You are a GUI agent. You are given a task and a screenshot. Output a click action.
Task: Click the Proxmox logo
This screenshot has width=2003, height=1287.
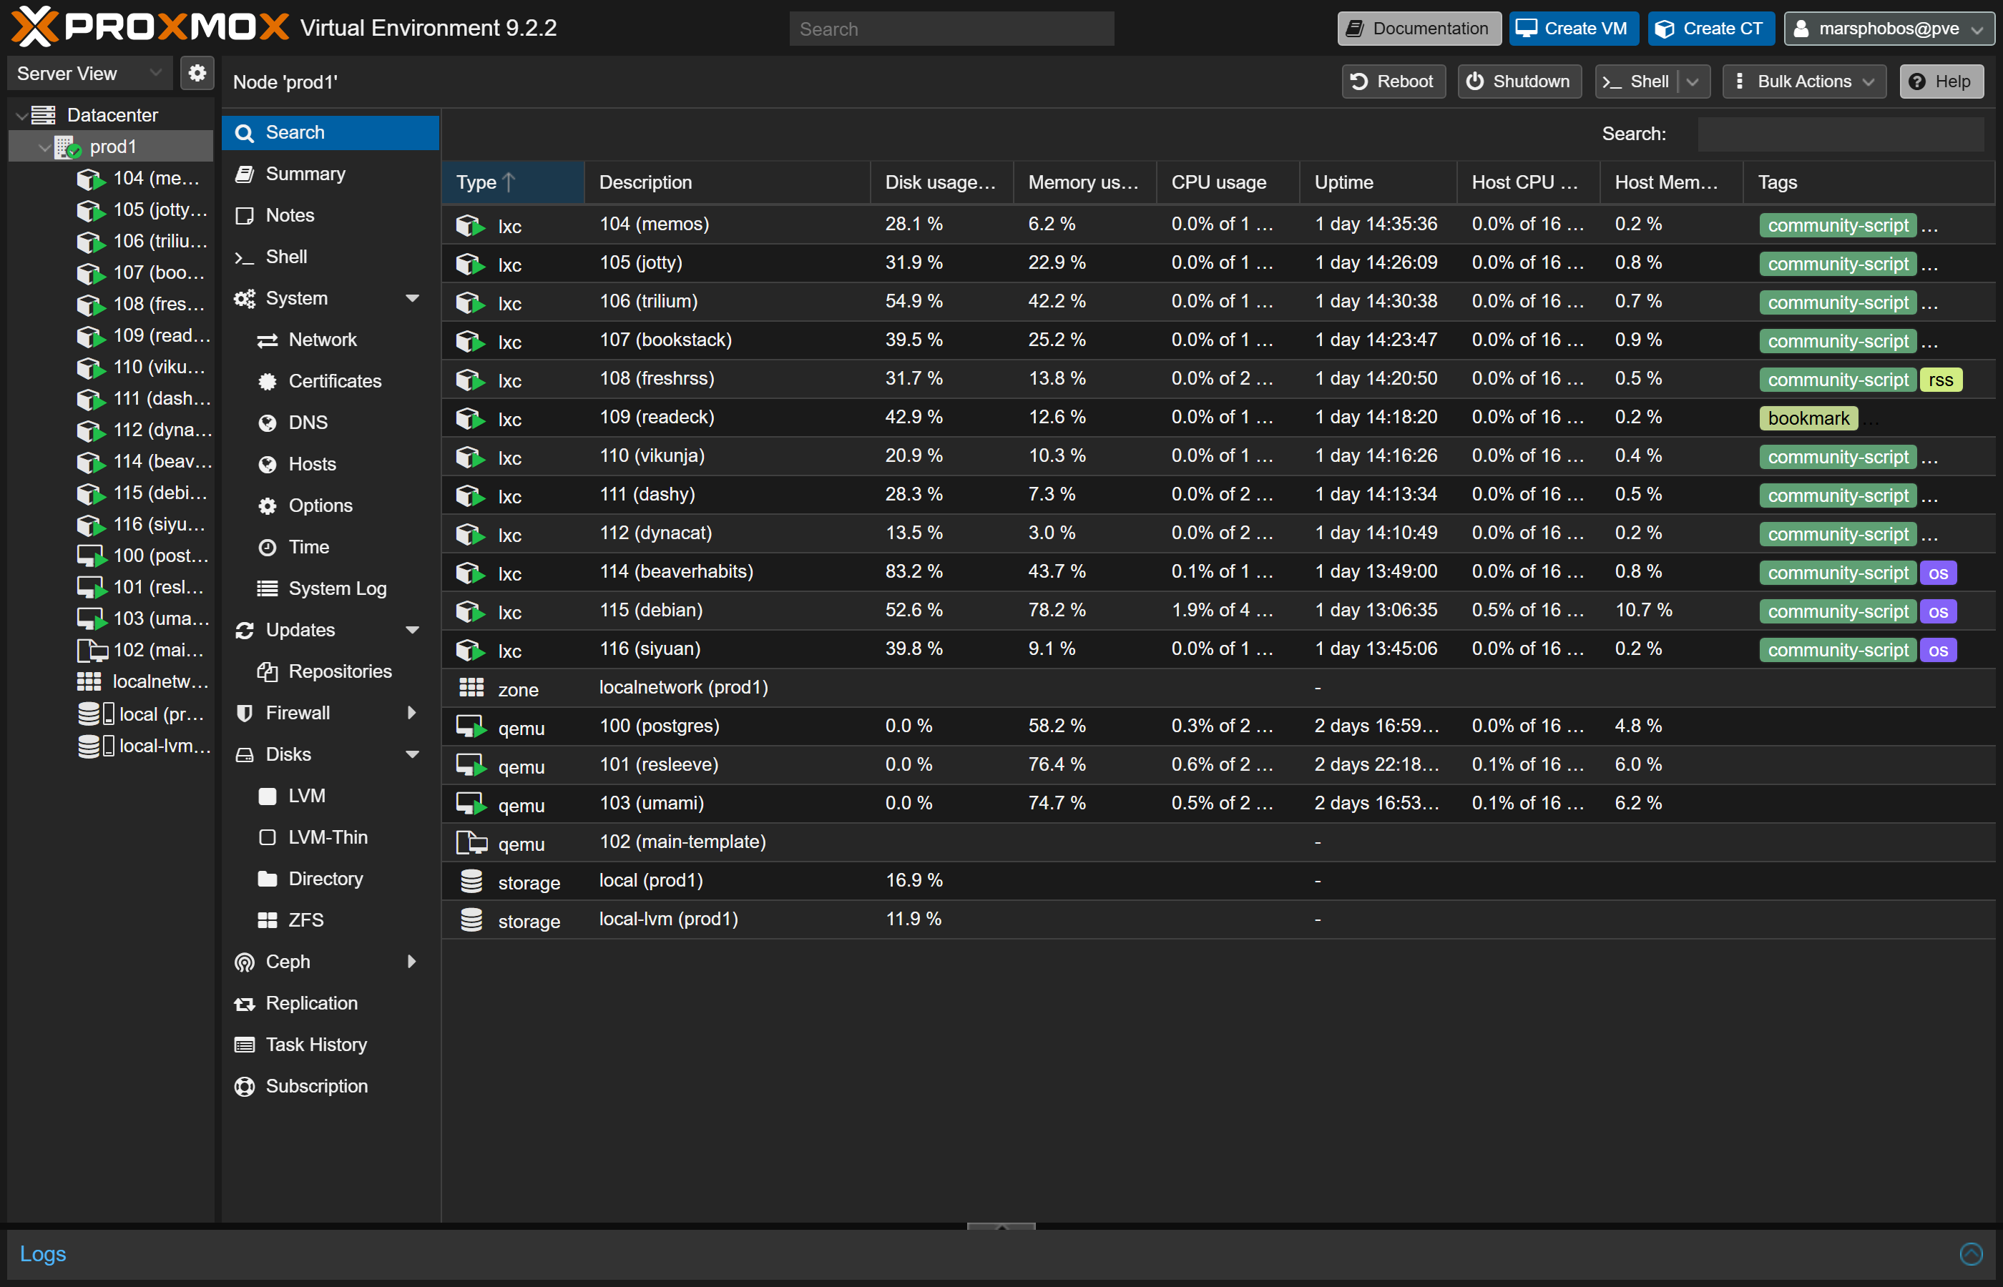150,26
